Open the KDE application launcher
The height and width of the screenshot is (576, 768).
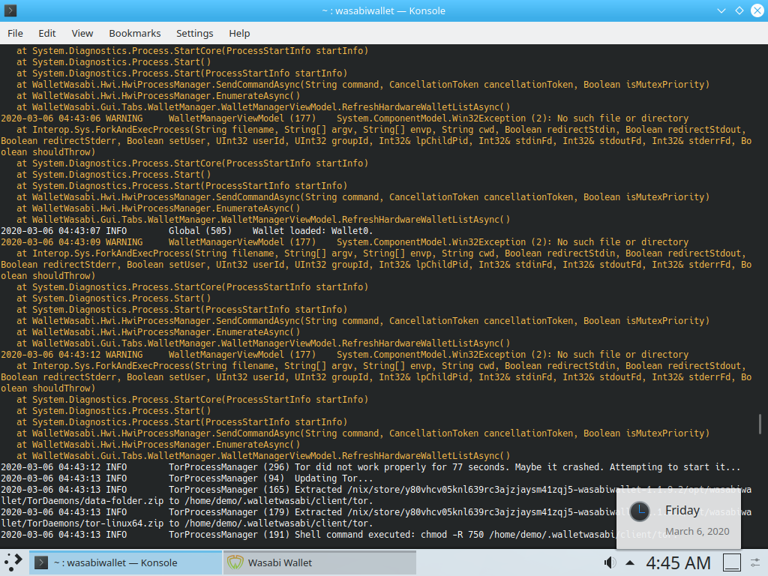13,562
